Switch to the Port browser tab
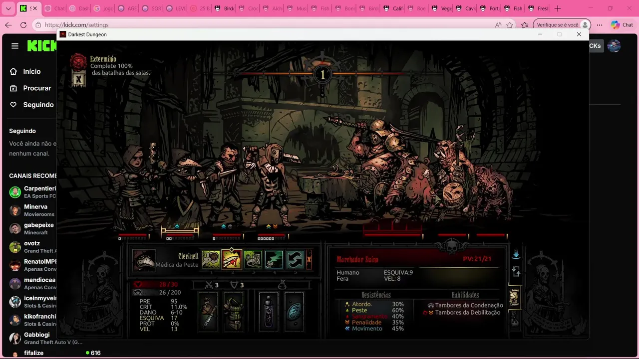This screenshot has width=639, height=359. pyautogui.click(x=490, y=8)
